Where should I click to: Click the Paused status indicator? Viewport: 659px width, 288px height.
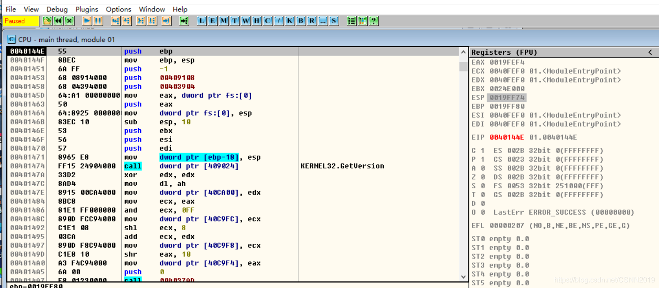(x=21, y=21)
